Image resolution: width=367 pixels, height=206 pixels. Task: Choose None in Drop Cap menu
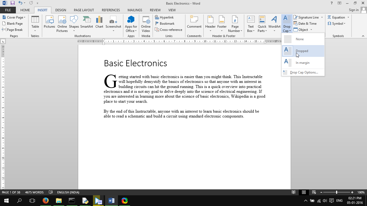pyautogui.click(x=303, y=39)
